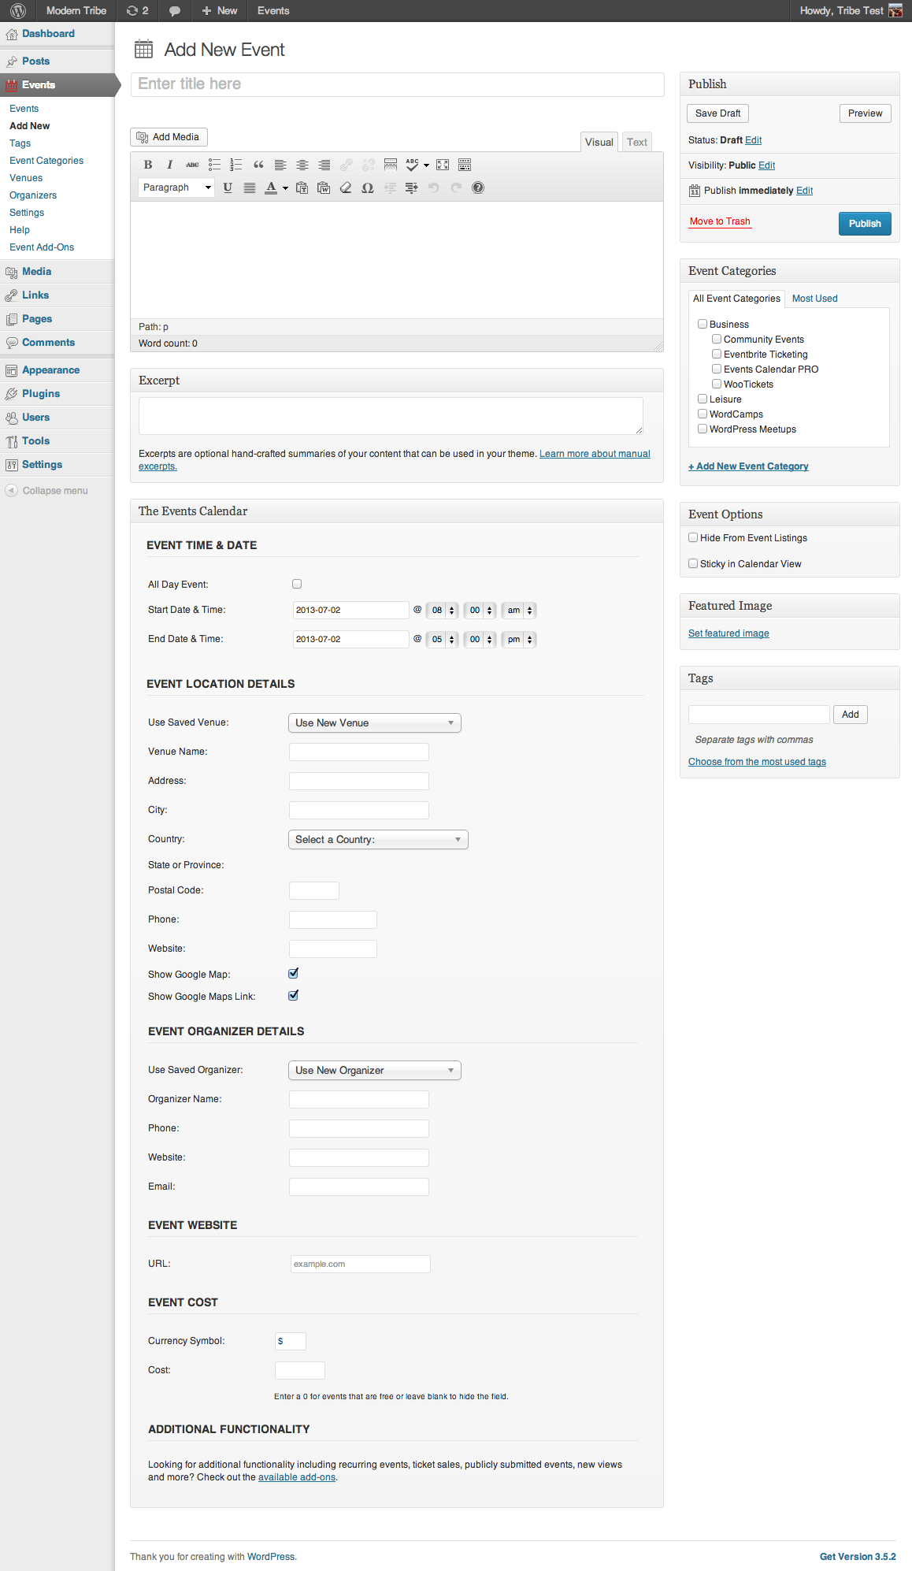Click the Start Date field 2013-07-02
The image size is (912, 1571).
coord(350,611)
